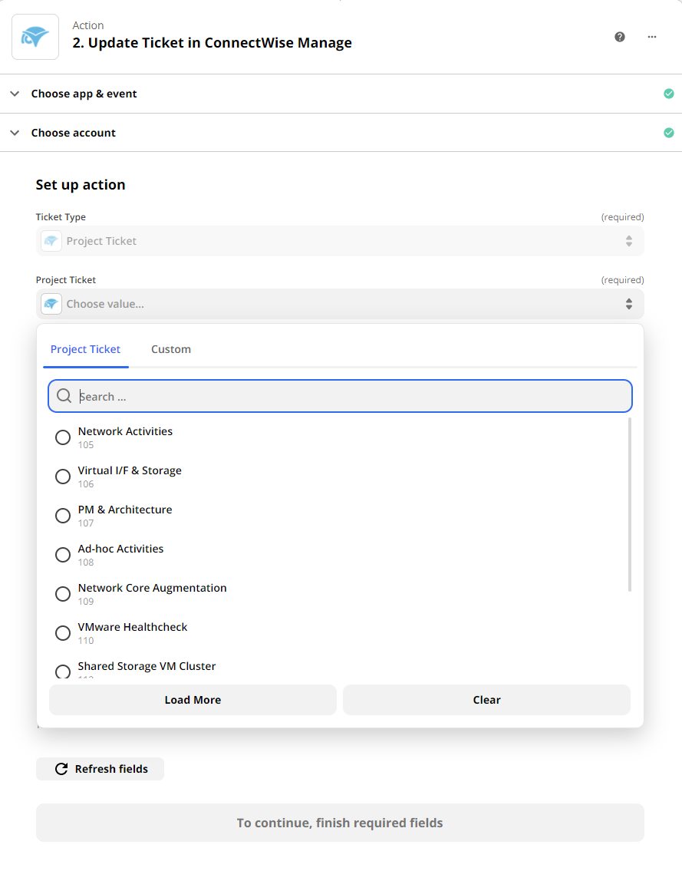Click the Ad-hoc Activities label

click(x=120, y=549)
